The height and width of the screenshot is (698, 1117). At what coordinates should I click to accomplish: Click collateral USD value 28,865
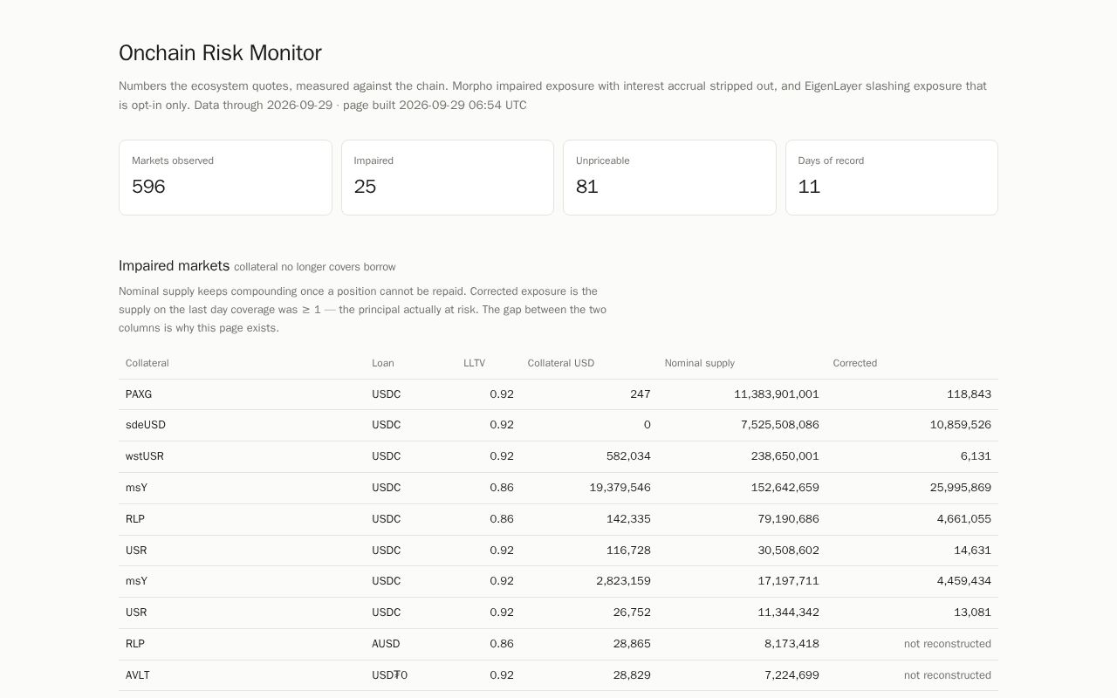632,644
